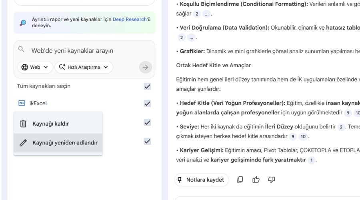This screenshot has width=360, height=200.
Task: Uncheck the ikExcel source checkbox
Action: [147, 104]
